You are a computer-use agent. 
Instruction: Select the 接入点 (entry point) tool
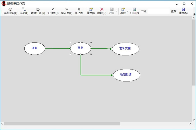pyautogui.click(x=67, y=11)
